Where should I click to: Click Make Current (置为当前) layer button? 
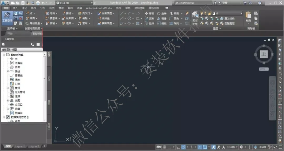[x=227, y=18]
